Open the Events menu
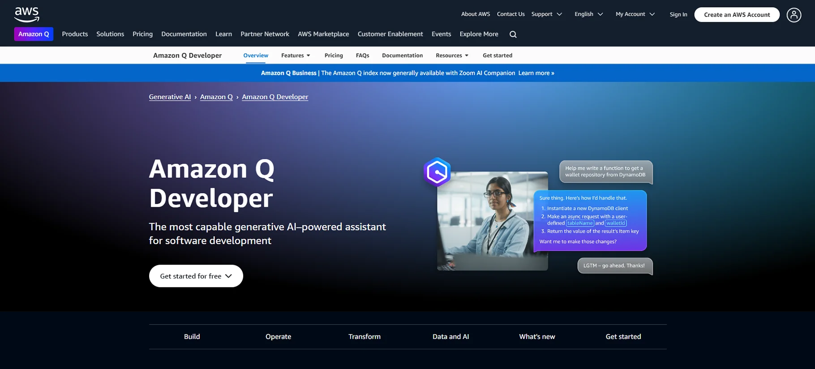The height and width of the screenshot is (369, 815). 441,34
